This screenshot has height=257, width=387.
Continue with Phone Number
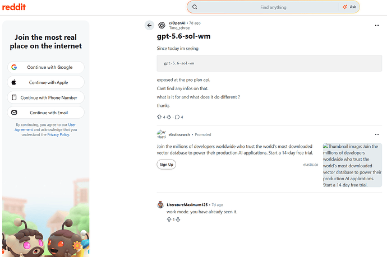(x=45, y=97)
